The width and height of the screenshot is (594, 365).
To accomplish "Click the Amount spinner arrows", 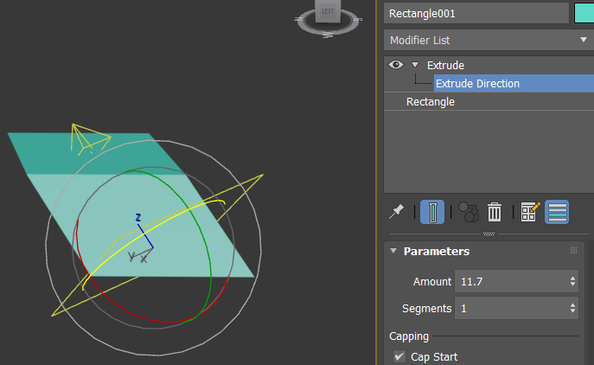I will [572, 281].
